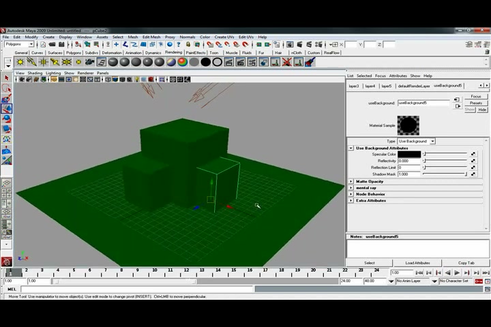Assign the Use Background ring material

coord(218,62)
